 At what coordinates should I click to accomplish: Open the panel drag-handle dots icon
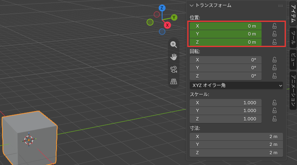(280, 6)
